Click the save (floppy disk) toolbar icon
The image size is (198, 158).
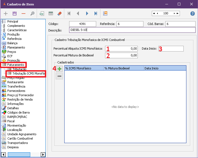click(x=15, y=14)
